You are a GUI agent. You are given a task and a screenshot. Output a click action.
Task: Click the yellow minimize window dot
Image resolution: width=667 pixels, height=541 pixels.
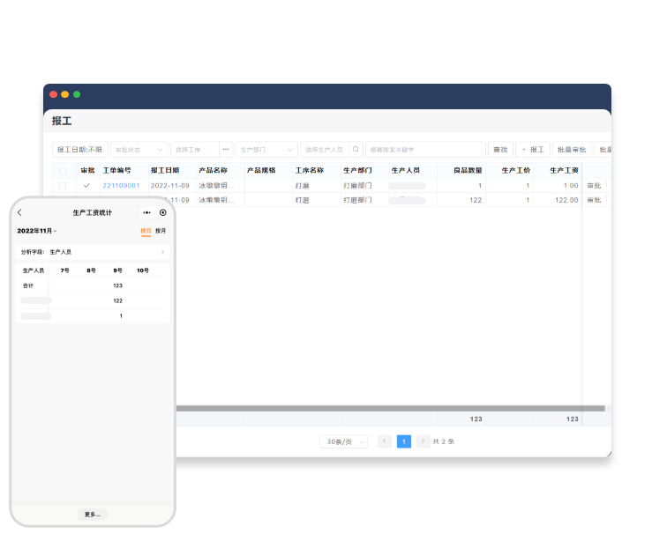[x=65, y=94]
